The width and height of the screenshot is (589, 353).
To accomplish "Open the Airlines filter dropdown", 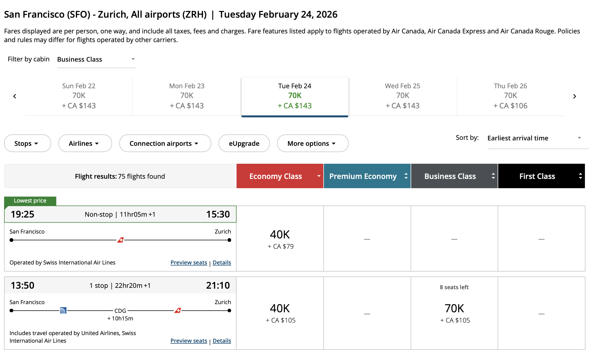I will 85,143.
